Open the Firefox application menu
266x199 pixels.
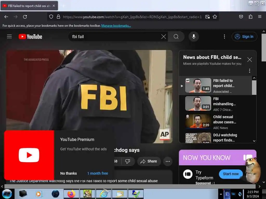tap(260, 17)
